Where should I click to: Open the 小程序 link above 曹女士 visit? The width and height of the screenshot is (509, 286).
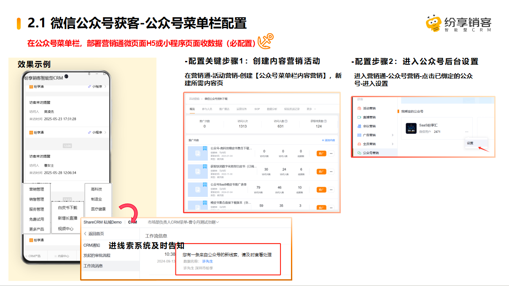(97, 132)
